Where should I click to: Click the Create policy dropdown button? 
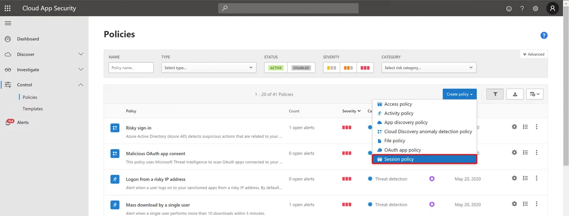click(x=460, y=94)
